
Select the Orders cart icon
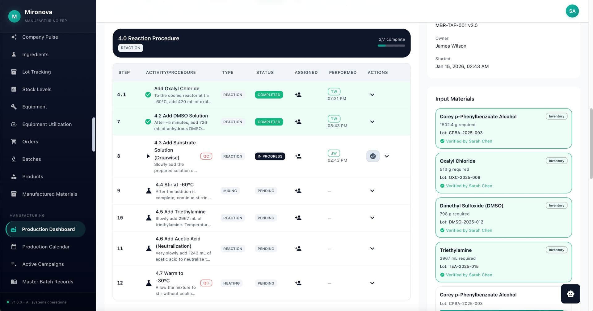[14, 141]
